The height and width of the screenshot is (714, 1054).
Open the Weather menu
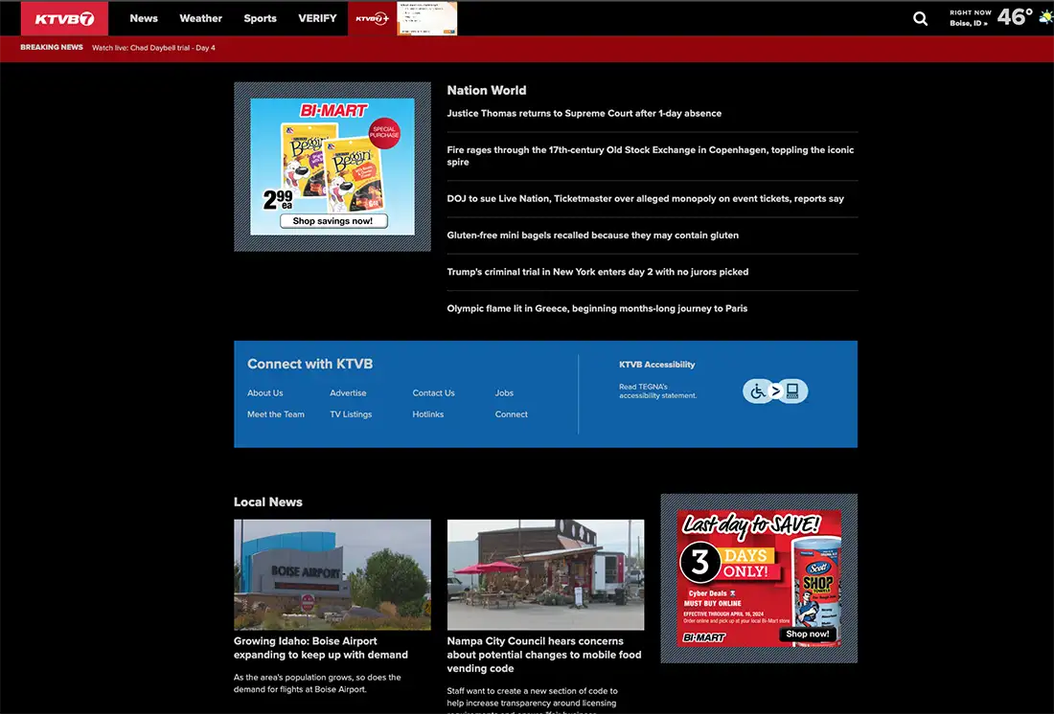click(200, 18)
